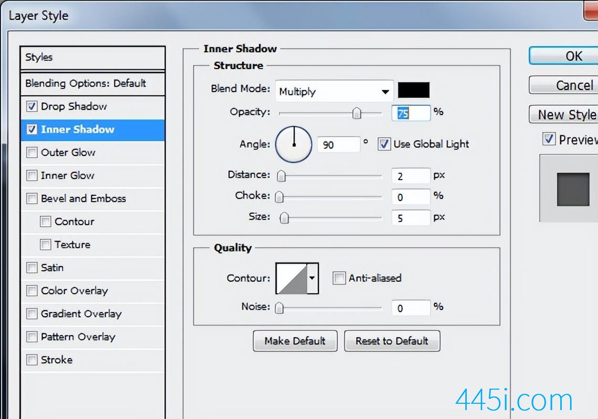Select the Color Overlay effect row
The image size is (598, 419).
(93, 291)
